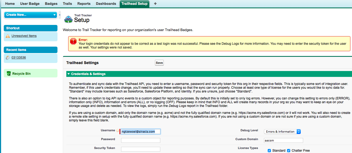Click the plus icon for all tabs
352x153 pixels.
click(x=155, y=4)
